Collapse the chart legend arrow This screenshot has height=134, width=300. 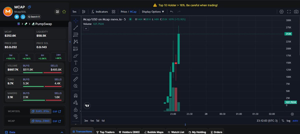tap(86, 29)
